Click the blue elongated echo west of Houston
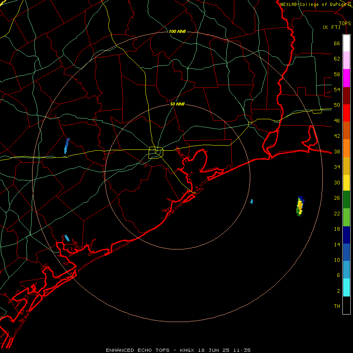Screen dimensions: 353x353 click(x=67, y=146)
